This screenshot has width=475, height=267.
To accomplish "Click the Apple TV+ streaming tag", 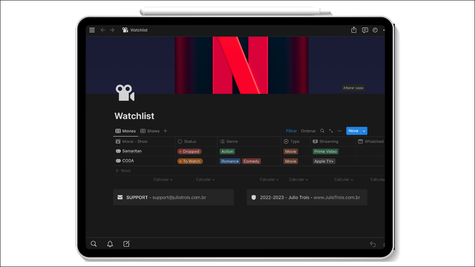I will pos(324,161).
